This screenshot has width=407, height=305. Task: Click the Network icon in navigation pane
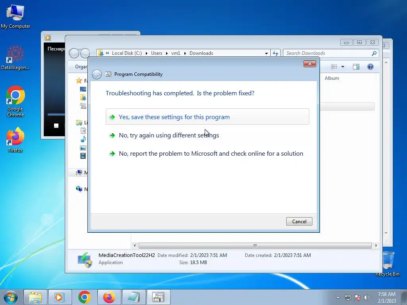[x=79, y=189]
